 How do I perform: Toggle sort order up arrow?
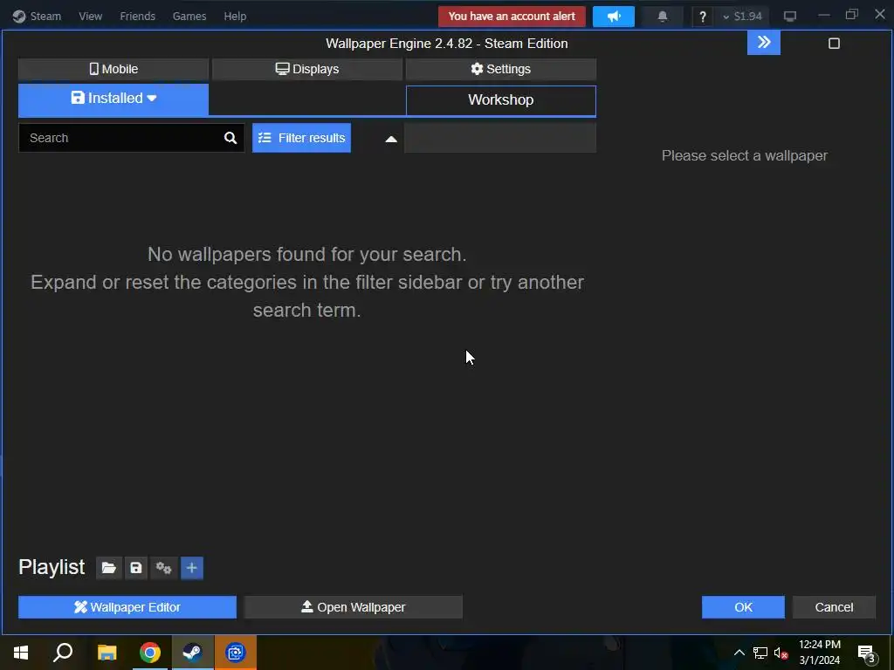click(x=391, y=139)
